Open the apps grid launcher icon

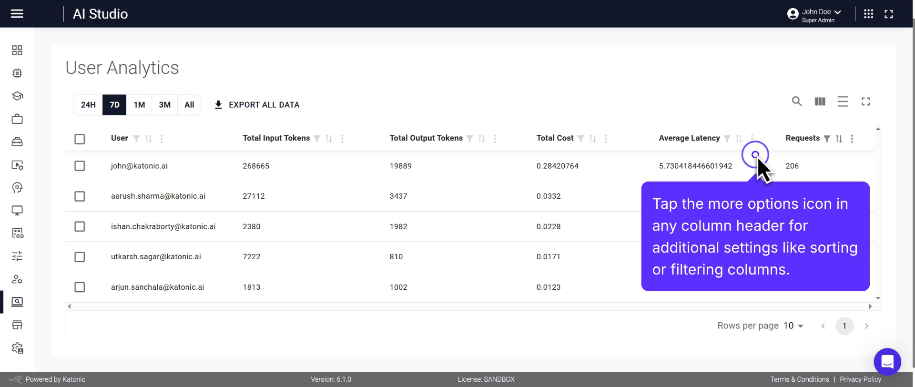[868, 14]
